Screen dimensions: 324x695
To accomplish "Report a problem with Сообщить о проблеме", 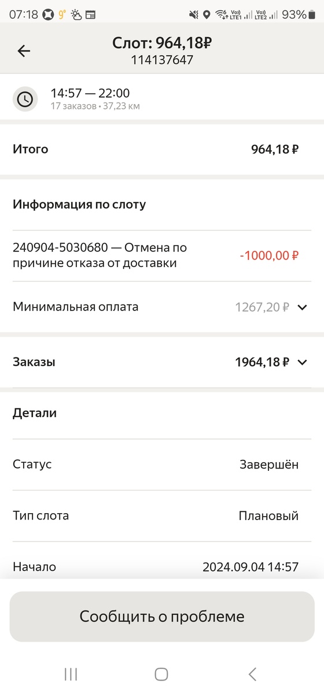I will pos(162,616).
